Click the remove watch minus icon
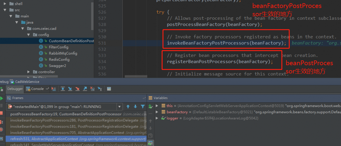 pyautogui.click(x=150, y=114)
